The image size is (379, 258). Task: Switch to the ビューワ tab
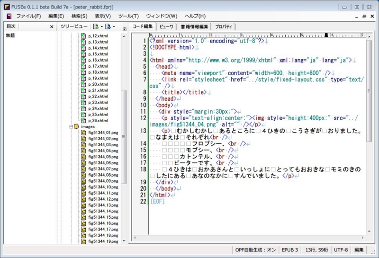166,27
